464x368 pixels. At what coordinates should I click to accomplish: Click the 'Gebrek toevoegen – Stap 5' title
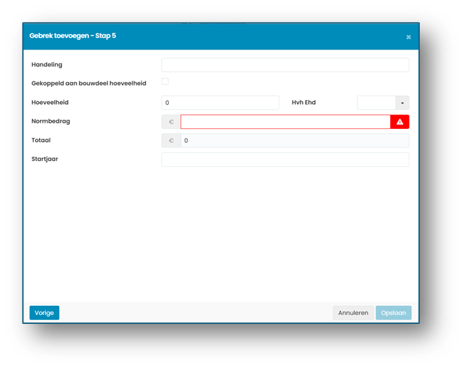click(x=72, y=36)
